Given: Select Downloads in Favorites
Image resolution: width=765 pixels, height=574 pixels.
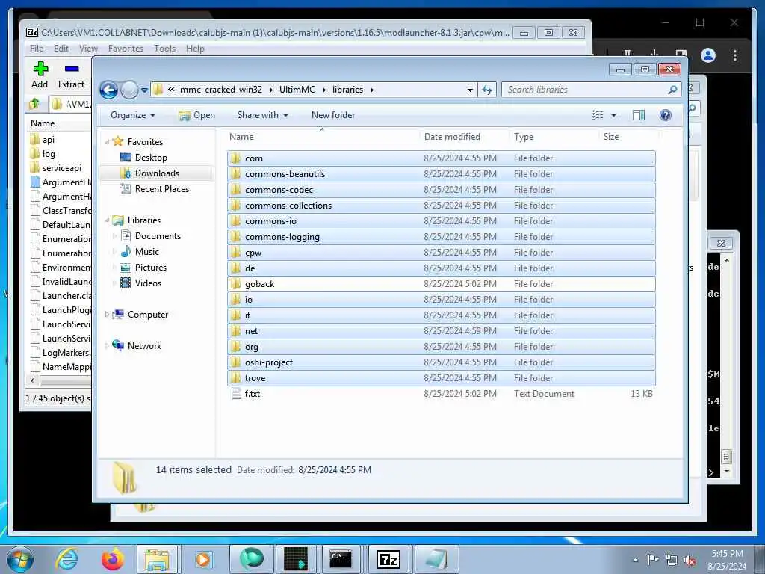Looking at the screenshot, I should (157, 173).
